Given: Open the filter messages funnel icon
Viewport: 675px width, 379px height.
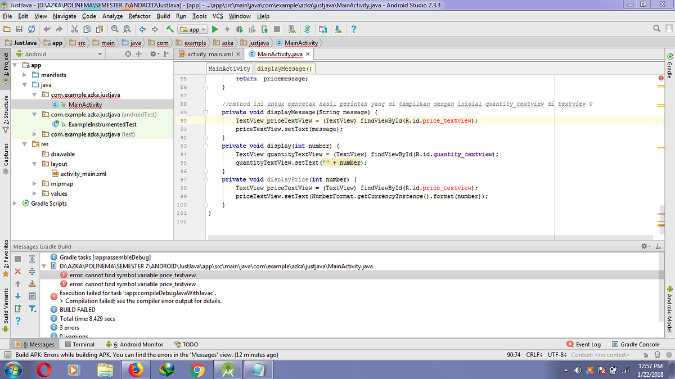Looking at the screenshot, I should 32,308.
